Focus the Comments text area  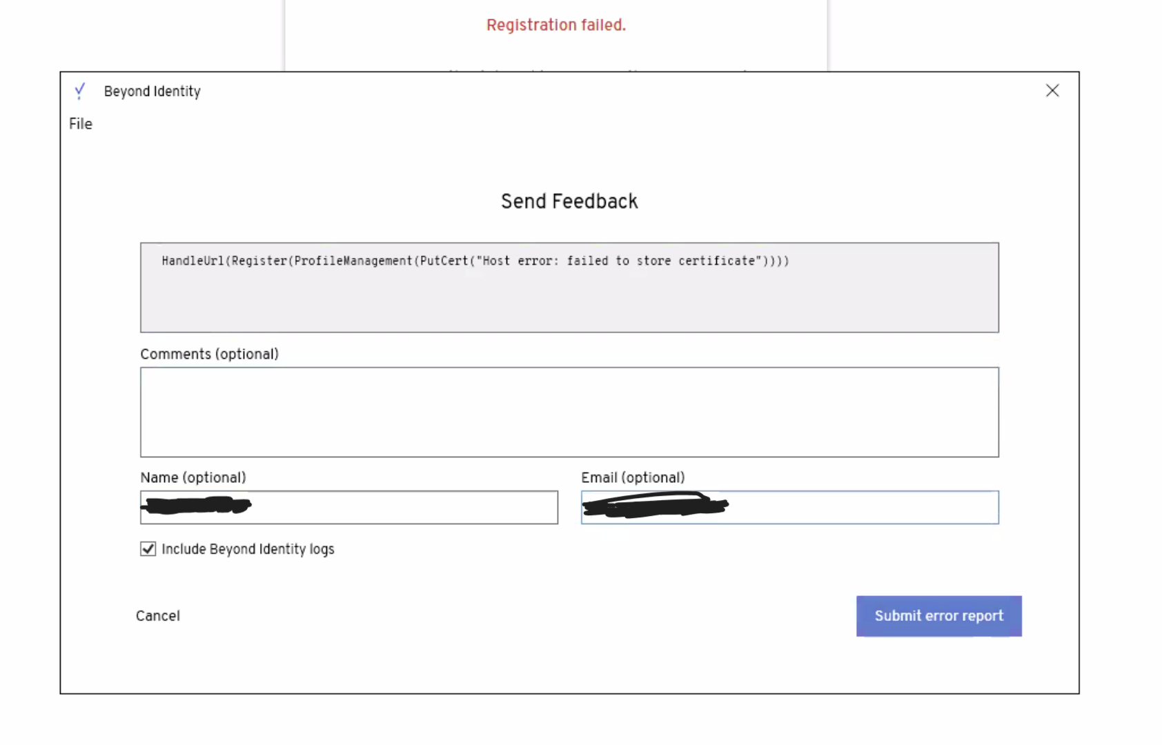[569, 412]
